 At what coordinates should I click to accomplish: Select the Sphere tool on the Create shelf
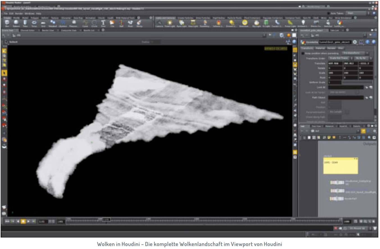[x=15, y=22]
